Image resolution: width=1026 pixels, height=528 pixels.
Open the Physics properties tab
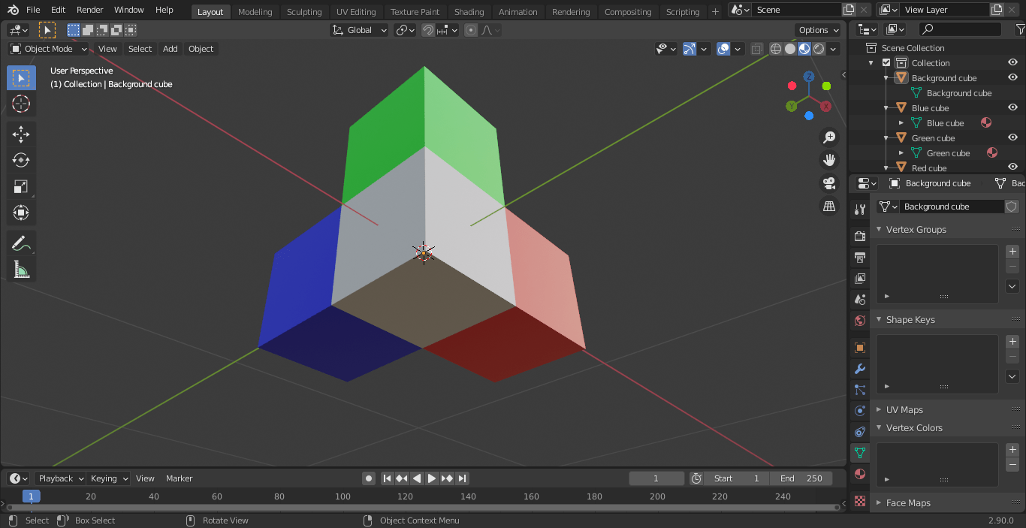tap(860, 411)
